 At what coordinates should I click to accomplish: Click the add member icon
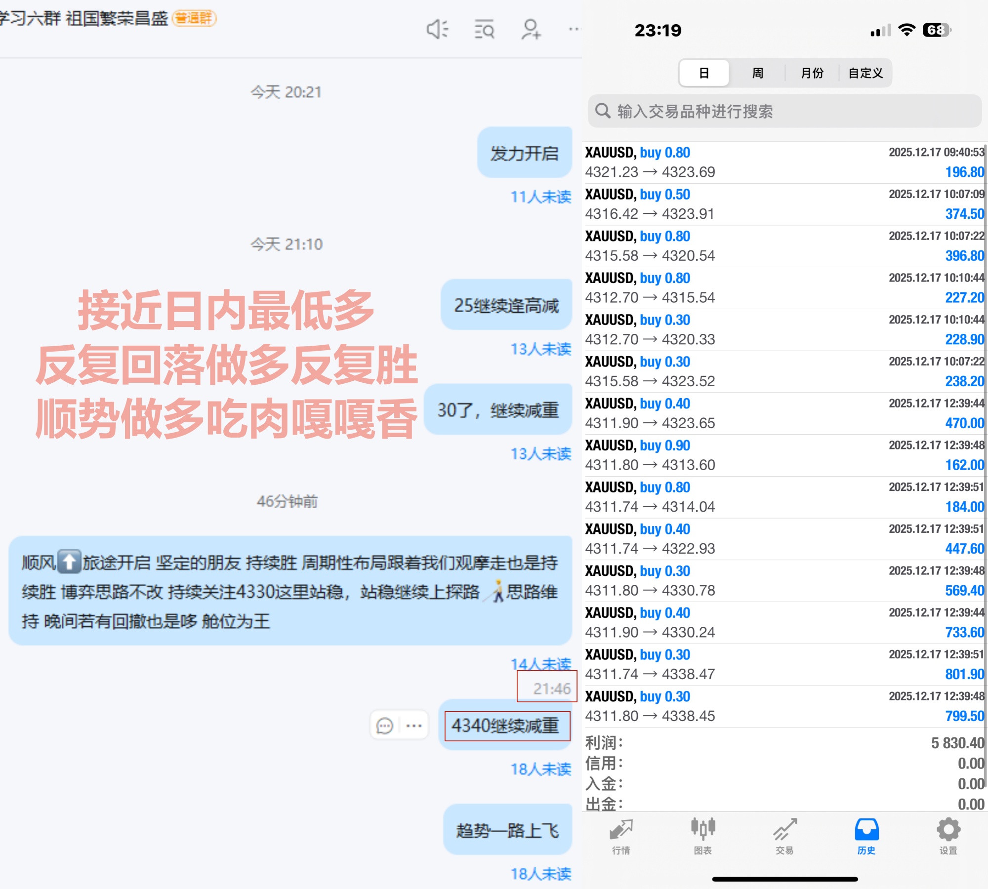click(x=531, y=30)
